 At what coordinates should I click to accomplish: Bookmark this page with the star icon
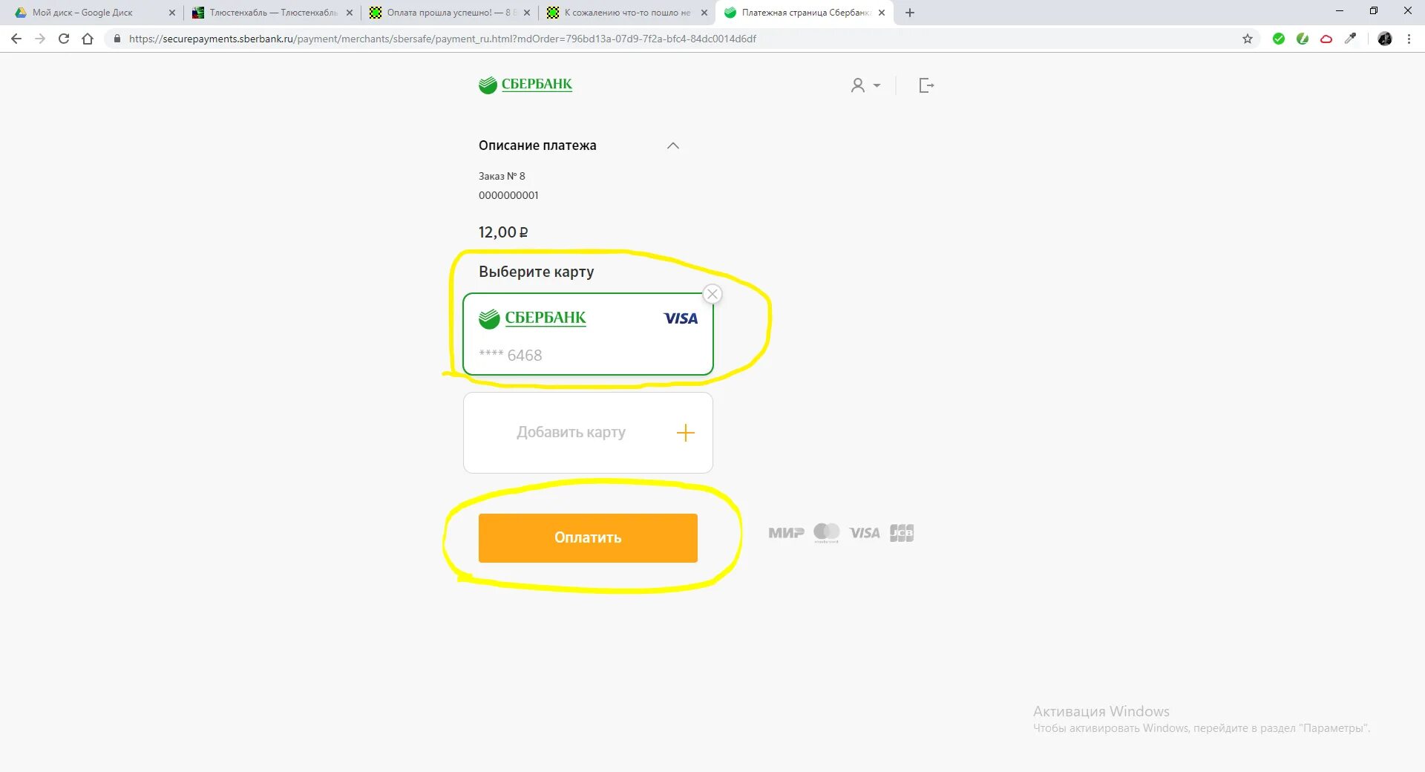point(1248,39)
